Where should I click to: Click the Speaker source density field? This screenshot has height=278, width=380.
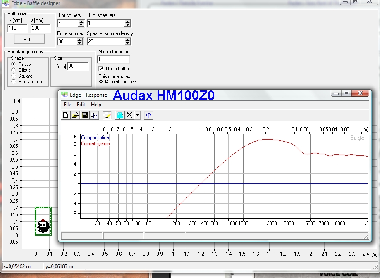[x=106, y=41]
